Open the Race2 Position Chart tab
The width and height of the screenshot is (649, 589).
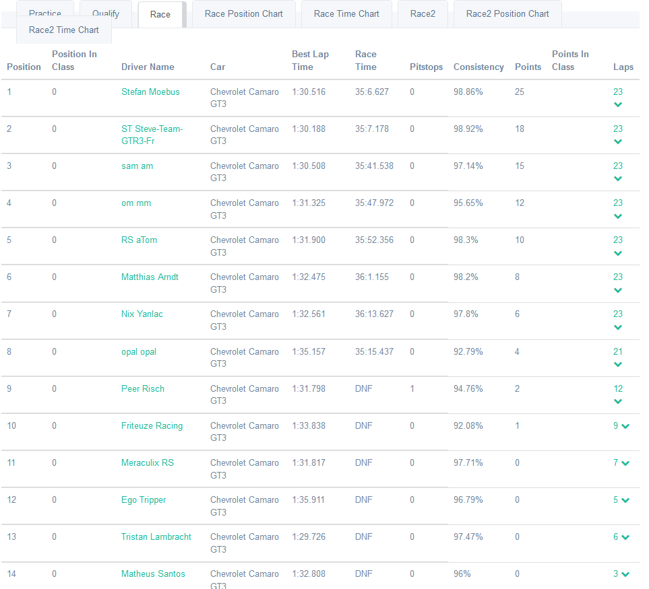507,14
